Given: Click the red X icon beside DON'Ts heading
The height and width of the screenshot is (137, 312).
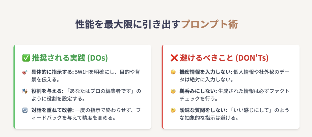Looking at the screenshot, I should pos(174,58).
